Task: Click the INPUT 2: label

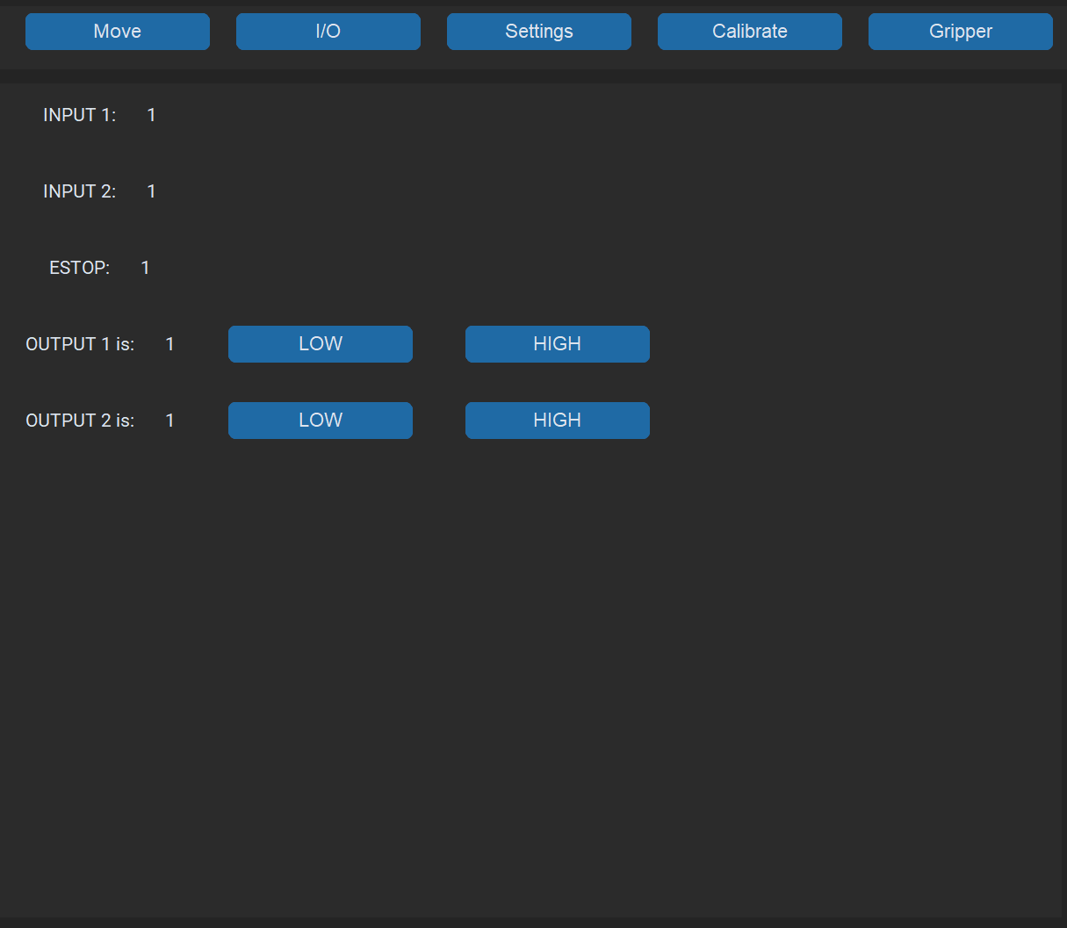Action: click(80, 191)
